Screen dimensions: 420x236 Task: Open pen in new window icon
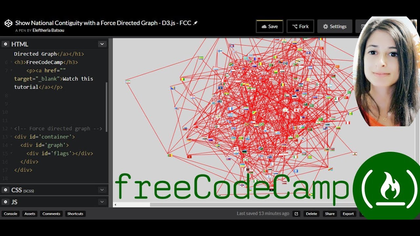(296, 214)
